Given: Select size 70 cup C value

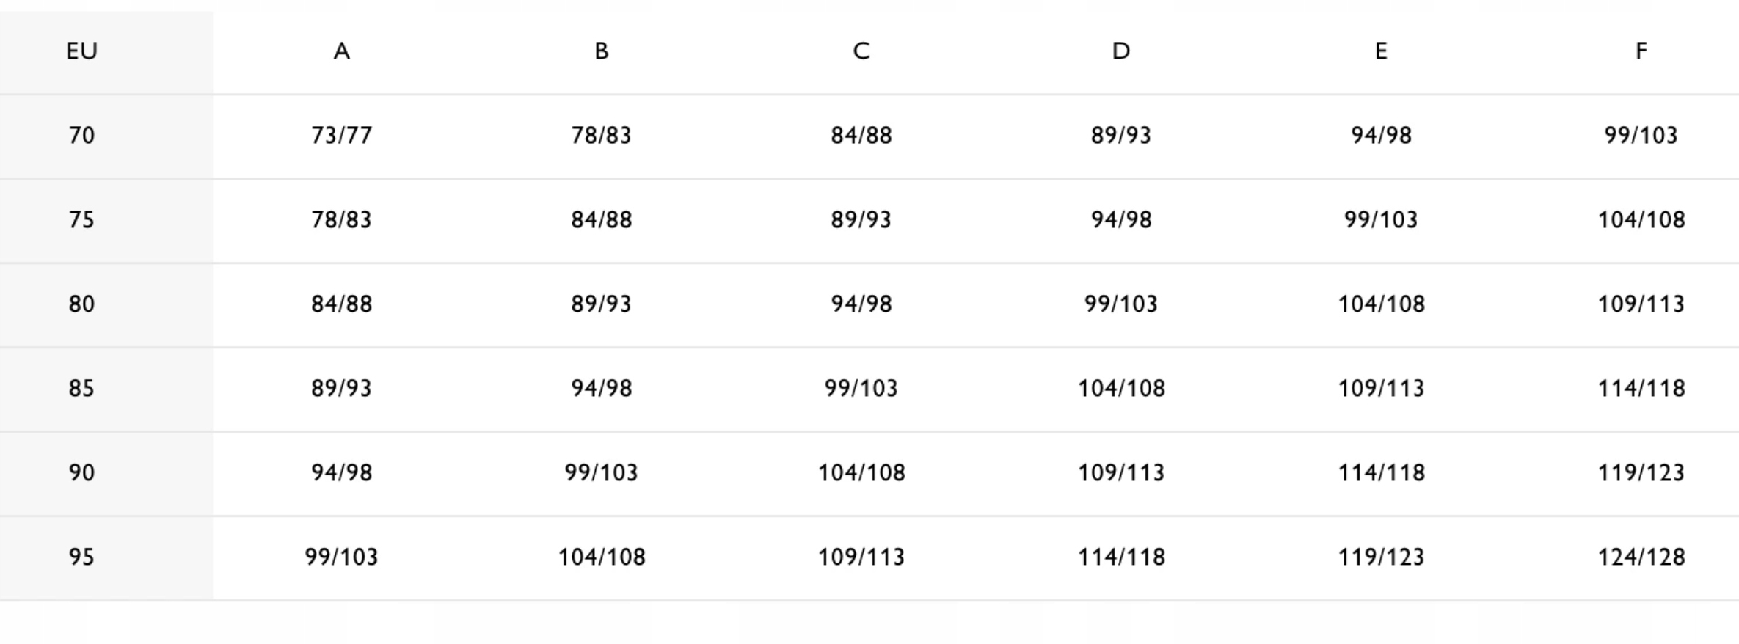Looking at the screenshot, I should point(861,136).
